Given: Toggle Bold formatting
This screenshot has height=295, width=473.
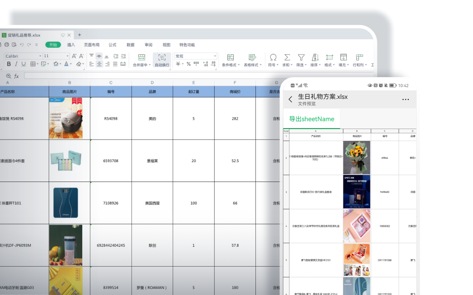Looking at the screenshot, I should click(x=9, y=64).
